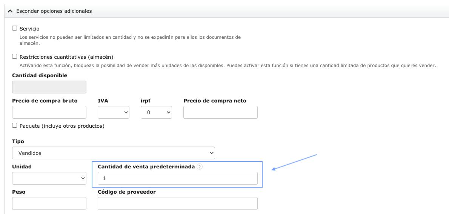
Task: Click the 'Paquete (incluye otros productos)' label
Action: pos(62,126)
